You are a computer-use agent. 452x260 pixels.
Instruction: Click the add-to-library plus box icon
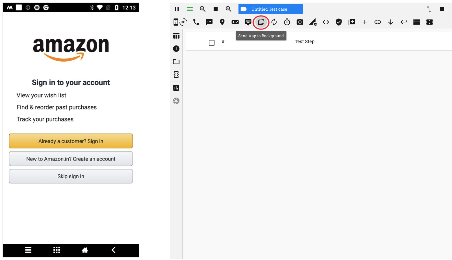click(352, 22)
